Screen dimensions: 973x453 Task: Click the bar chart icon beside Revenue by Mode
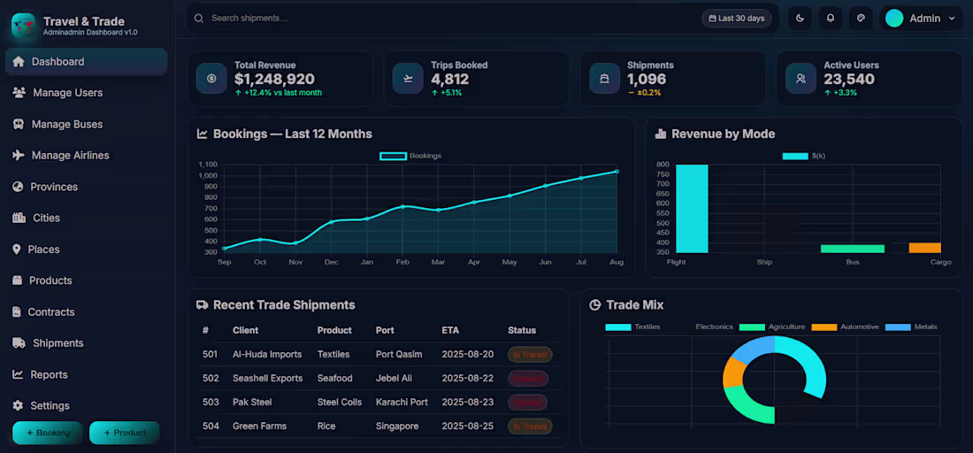pyautogui.click(x=660, y=134)
